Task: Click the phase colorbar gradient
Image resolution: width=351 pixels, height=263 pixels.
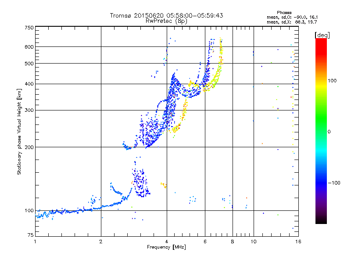Action: [321, 131]
